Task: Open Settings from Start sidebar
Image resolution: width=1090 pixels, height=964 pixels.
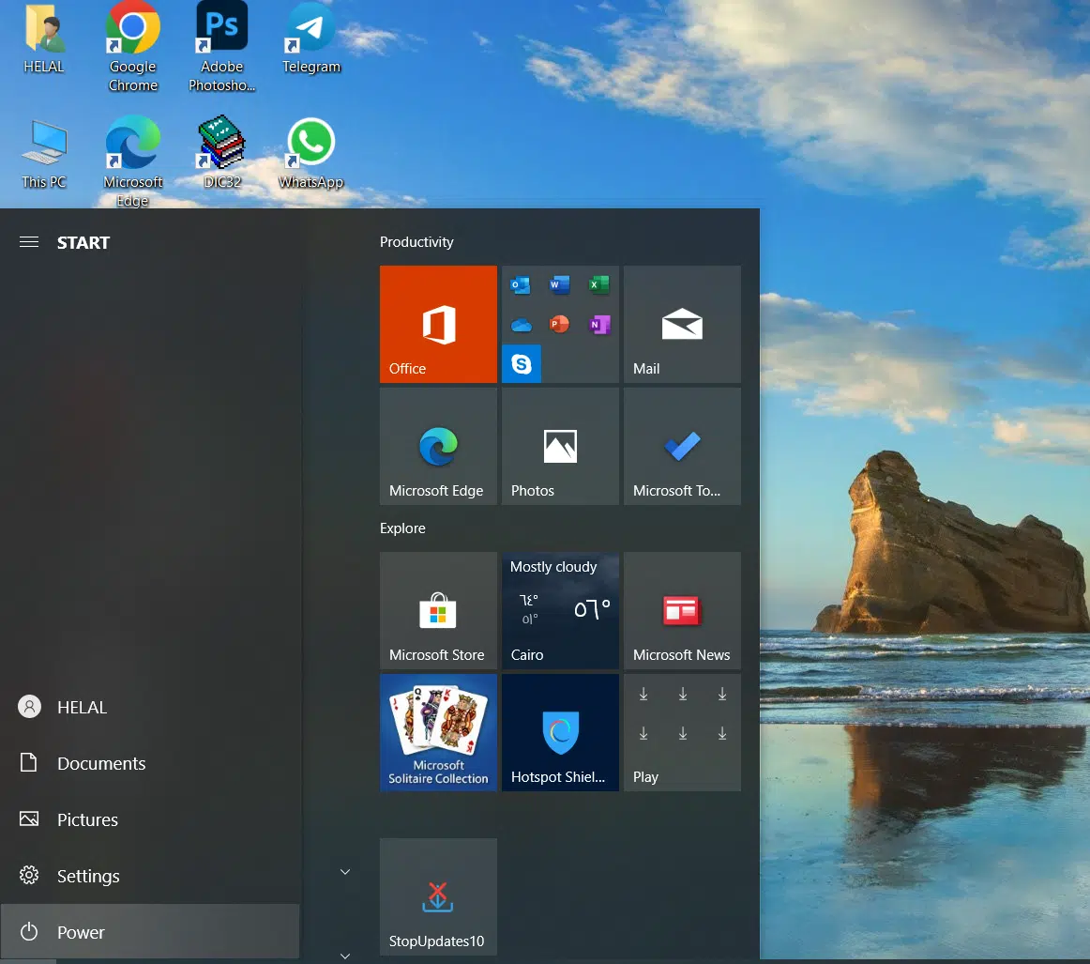Action: 150,877
